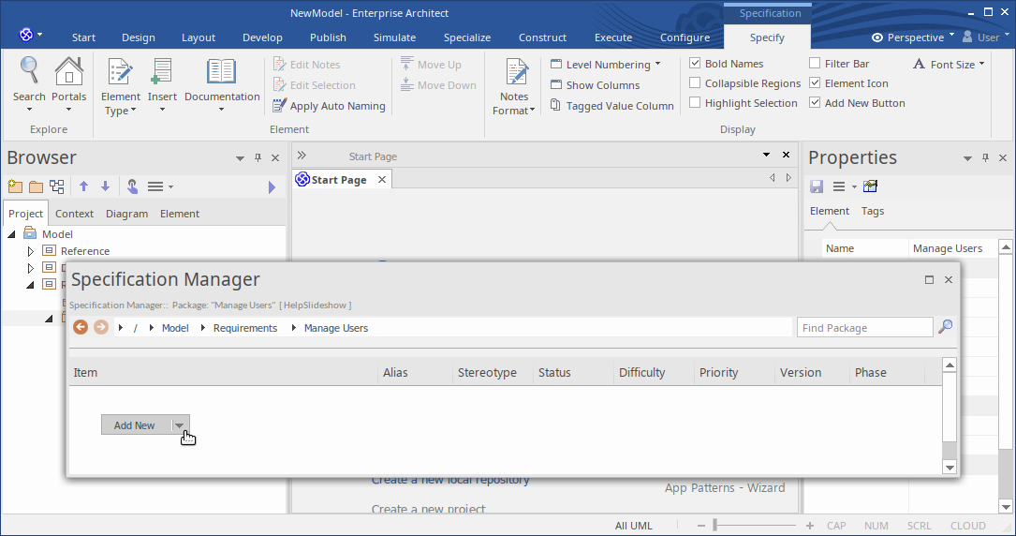Open the Configure ribbon tab
The image size is (1016, 536).
[x=685, y=37]
